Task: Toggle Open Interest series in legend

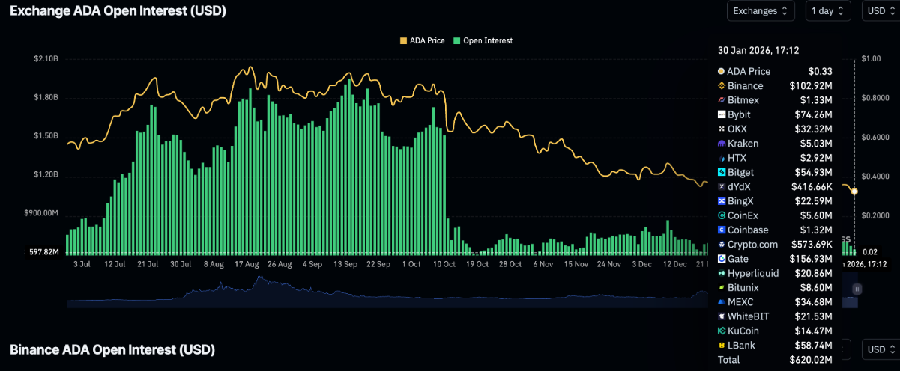Action: (483, 40)
